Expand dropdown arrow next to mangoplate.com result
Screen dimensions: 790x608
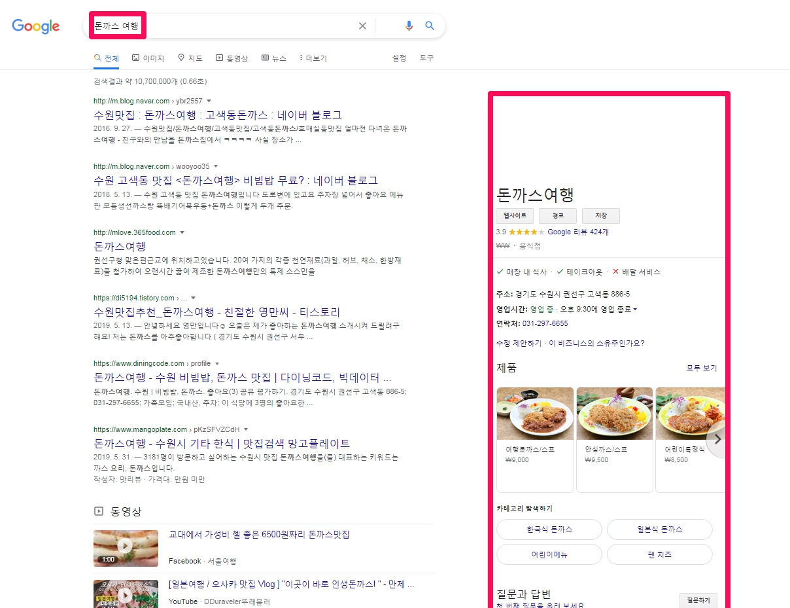(246, 429)
